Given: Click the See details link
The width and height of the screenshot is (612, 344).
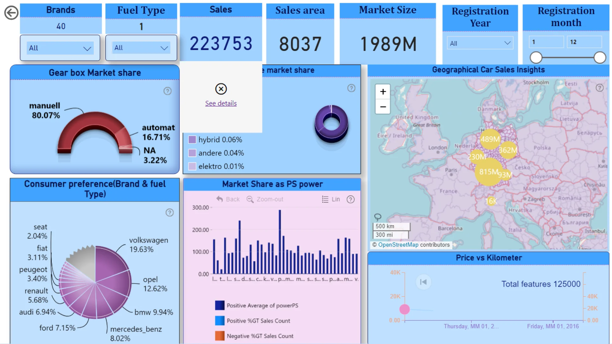Looking at the screenshot, I should (x=221, y=103).
